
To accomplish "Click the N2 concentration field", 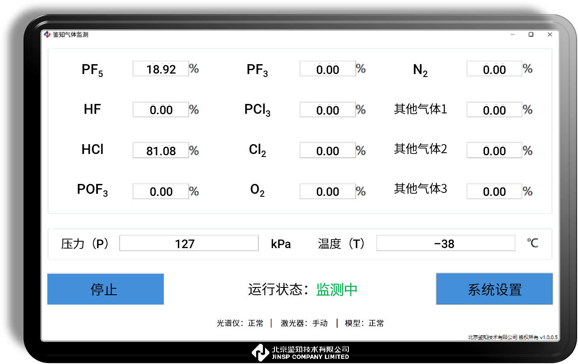I will (494, 69).
